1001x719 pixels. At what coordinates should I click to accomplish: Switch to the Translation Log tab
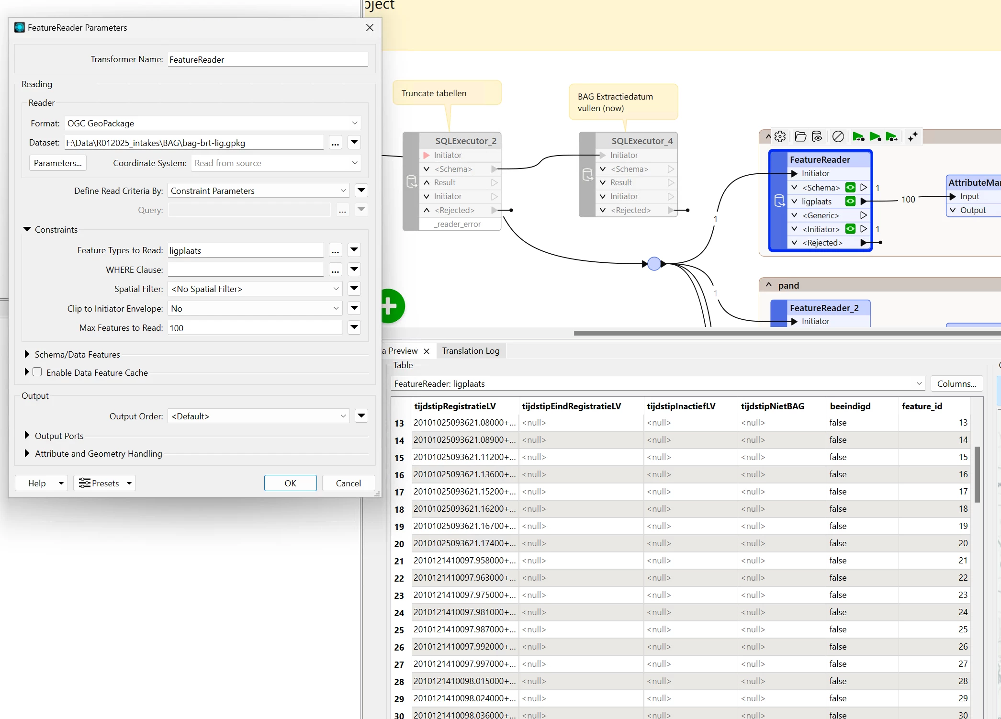click(x=471, y=351)
